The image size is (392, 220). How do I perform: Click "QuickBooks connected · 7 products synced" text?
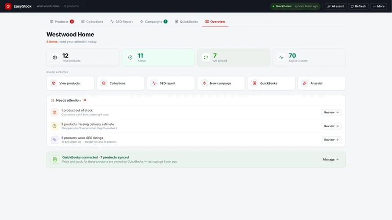coord(96,157)
